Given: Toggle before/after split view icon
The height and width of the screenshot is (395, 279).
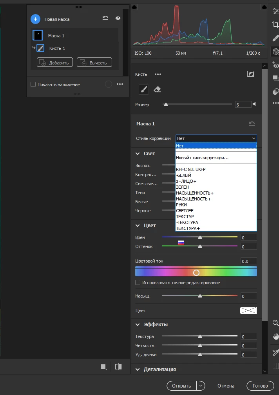Looking at the screenshot, I should click(118, 367).
